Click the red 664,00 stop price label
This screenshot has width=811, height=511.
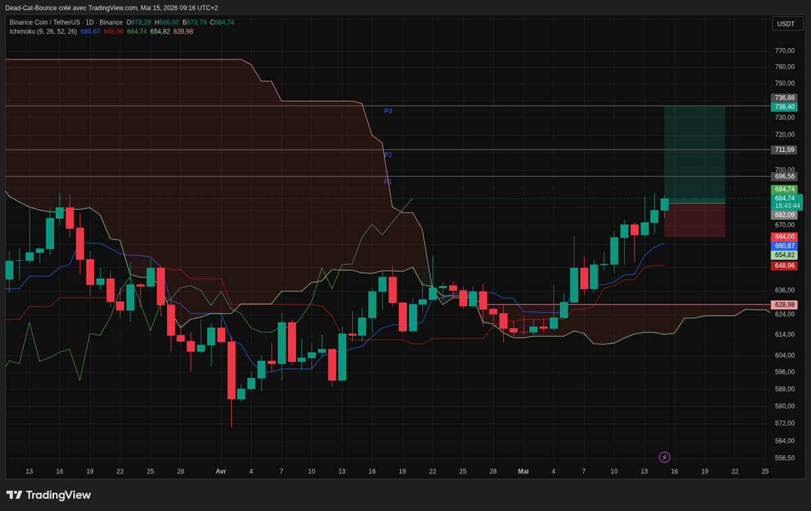[x=785, y=237]
